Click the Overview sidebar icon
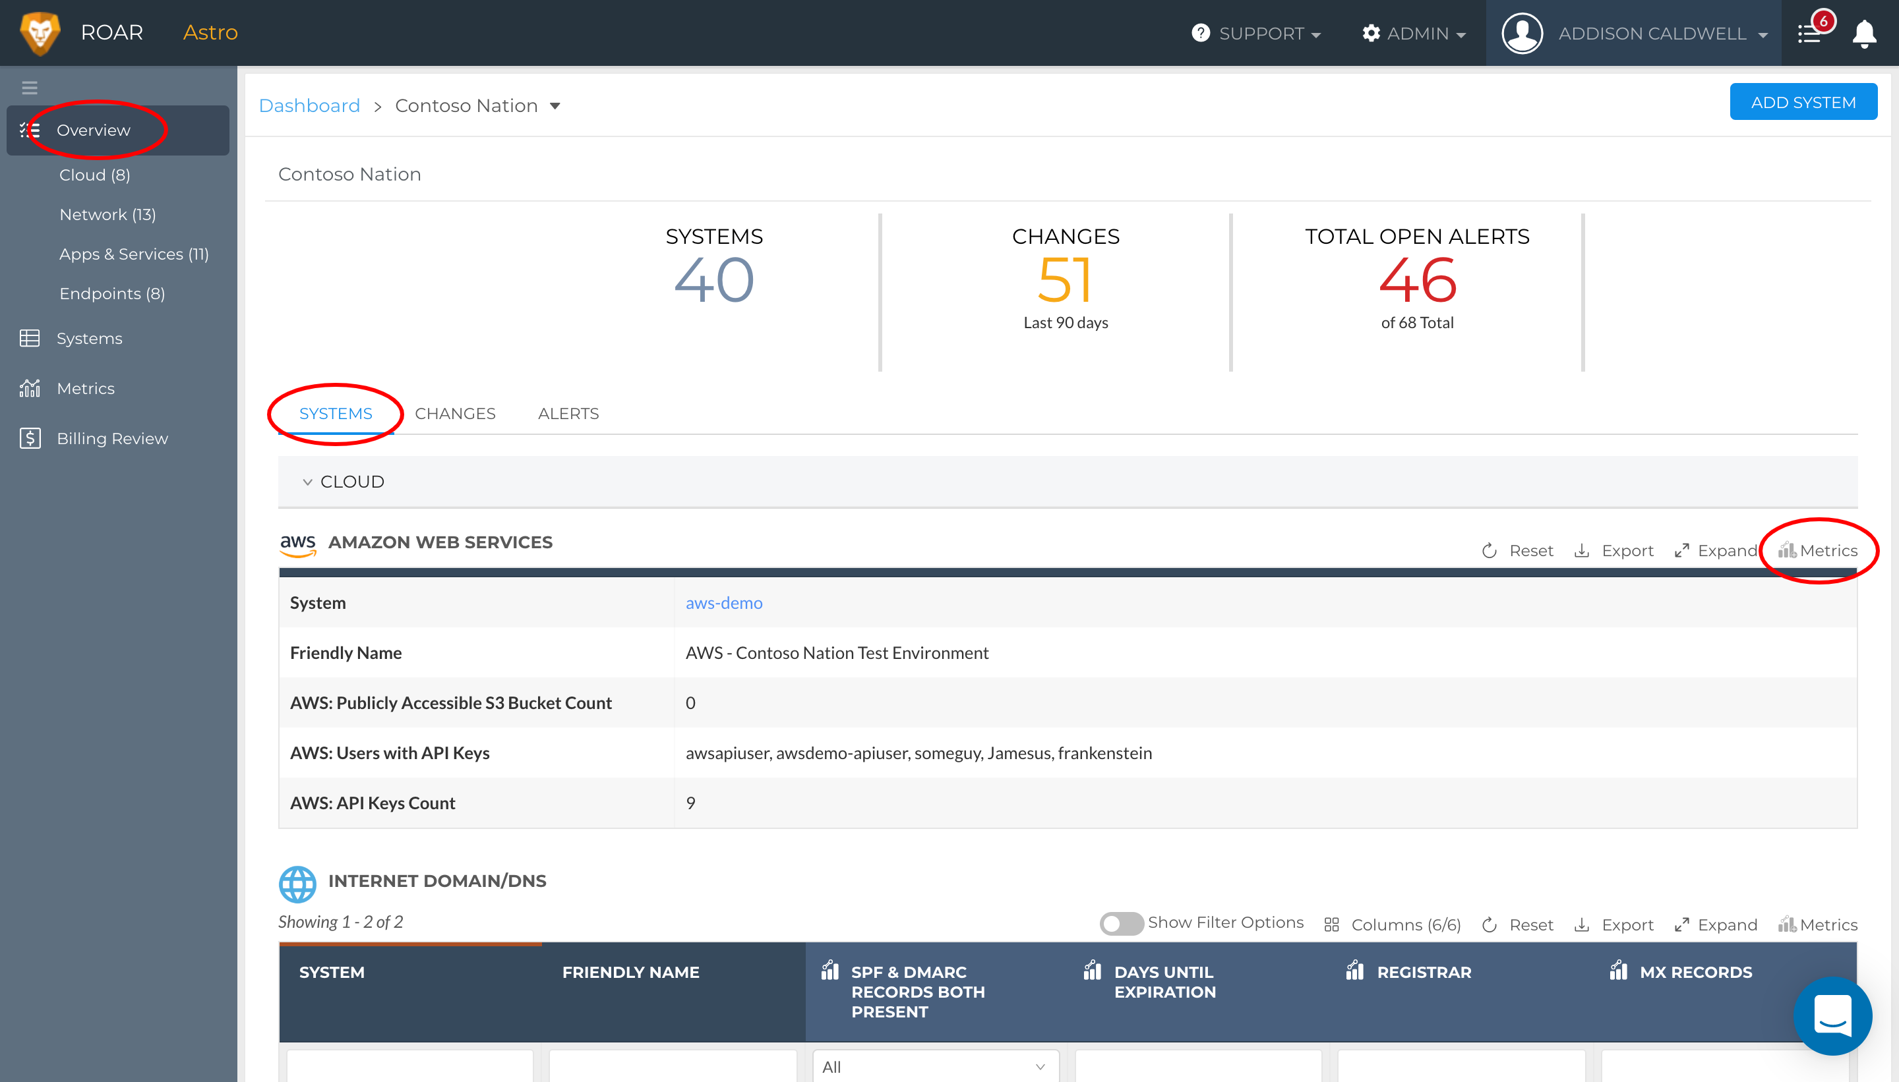 [30, 130]
